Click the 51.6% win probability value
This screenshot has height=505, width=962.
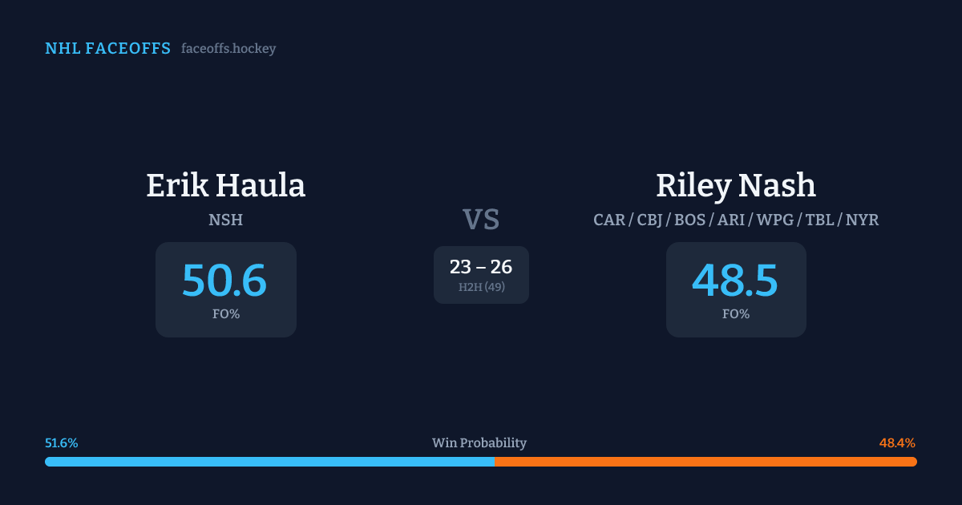click(62, 443)
